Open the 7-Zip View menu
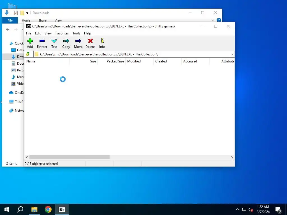 [x=48, y=33]
